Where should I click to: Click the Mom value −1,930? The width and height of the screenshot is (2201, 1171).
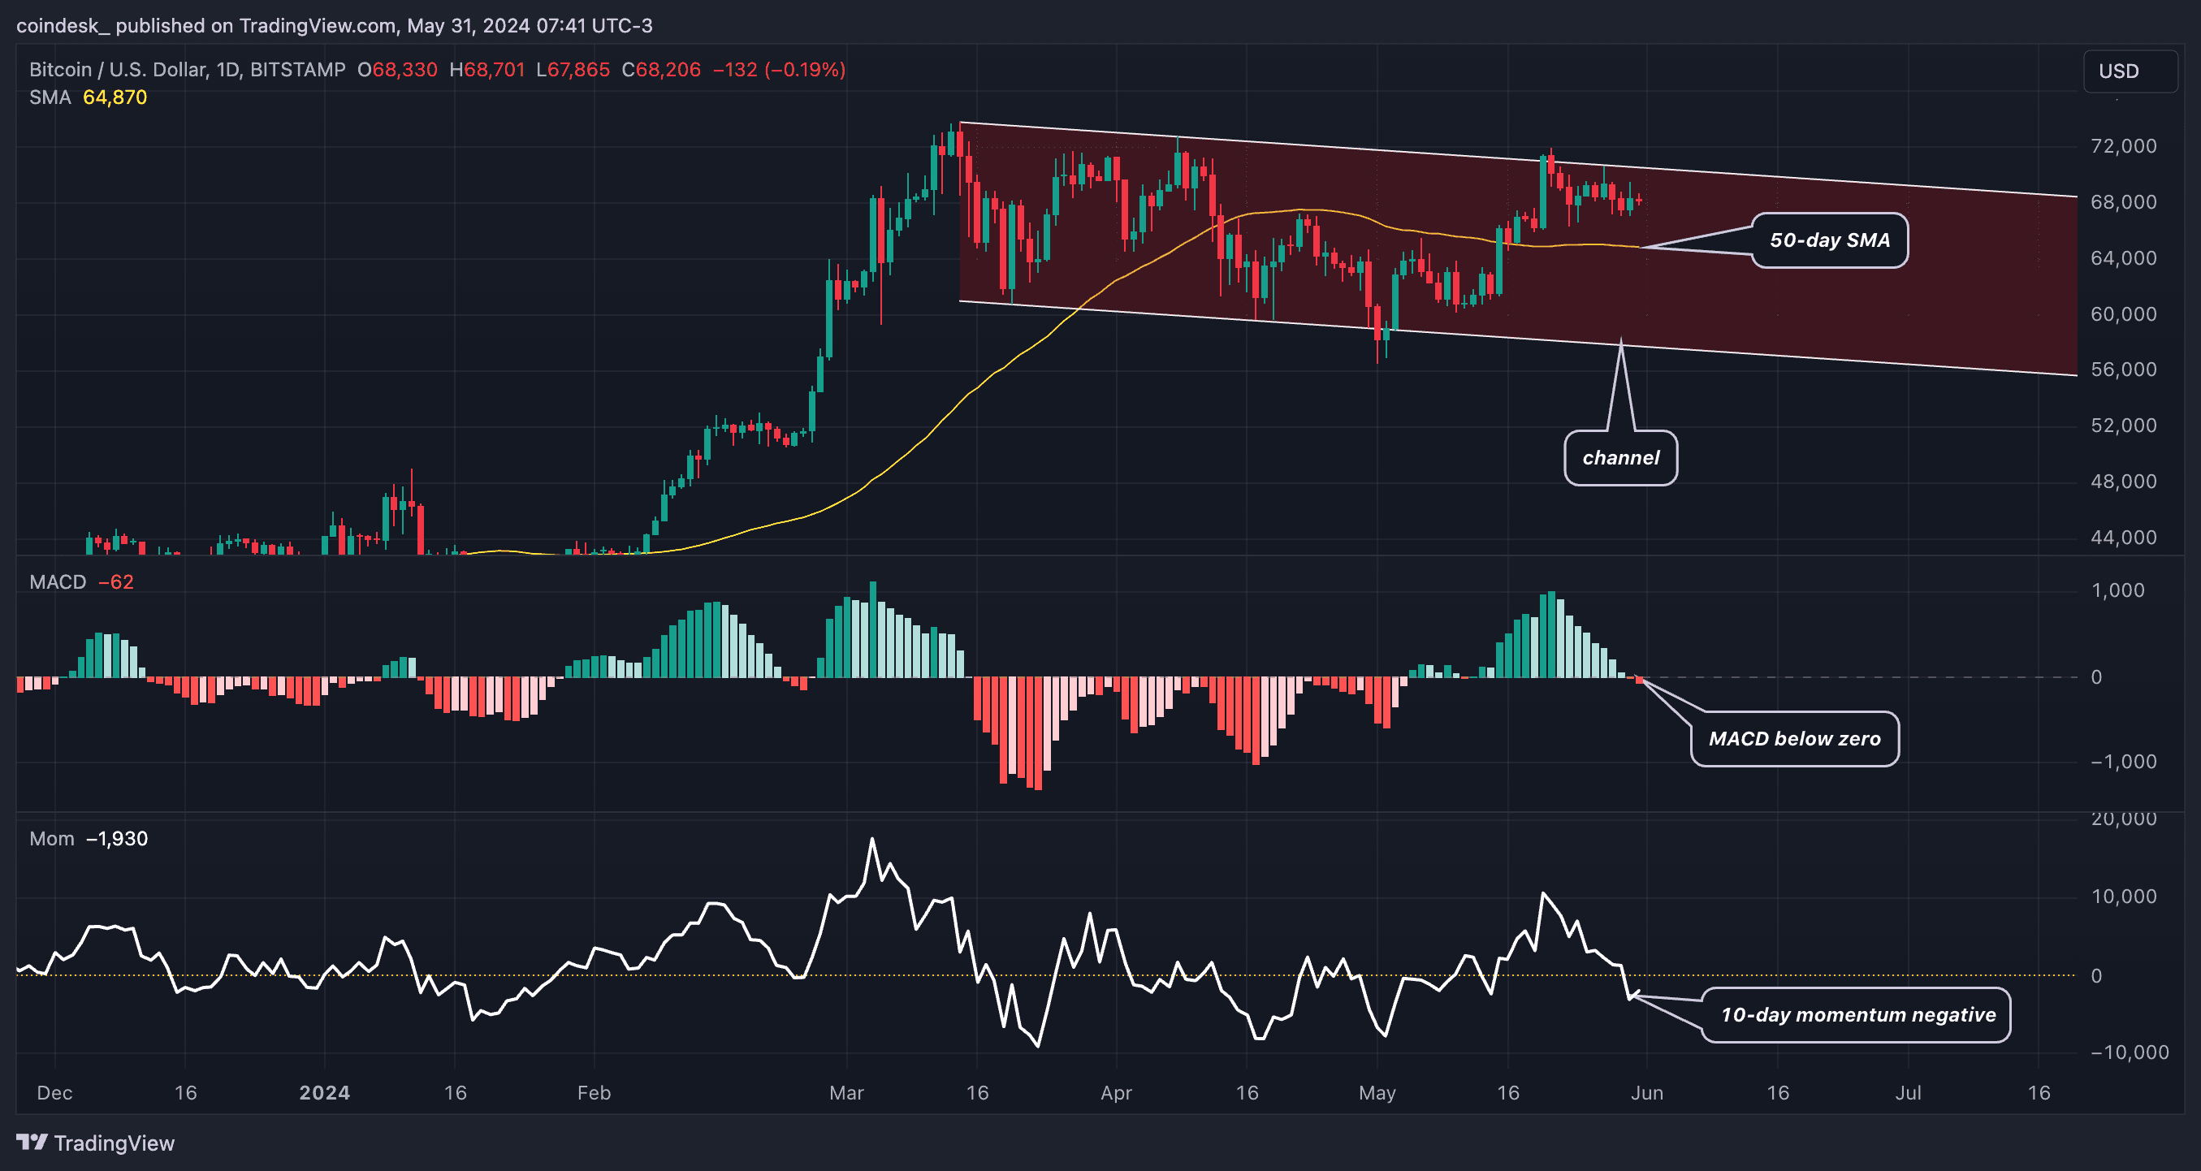click(x=117, y=839)
